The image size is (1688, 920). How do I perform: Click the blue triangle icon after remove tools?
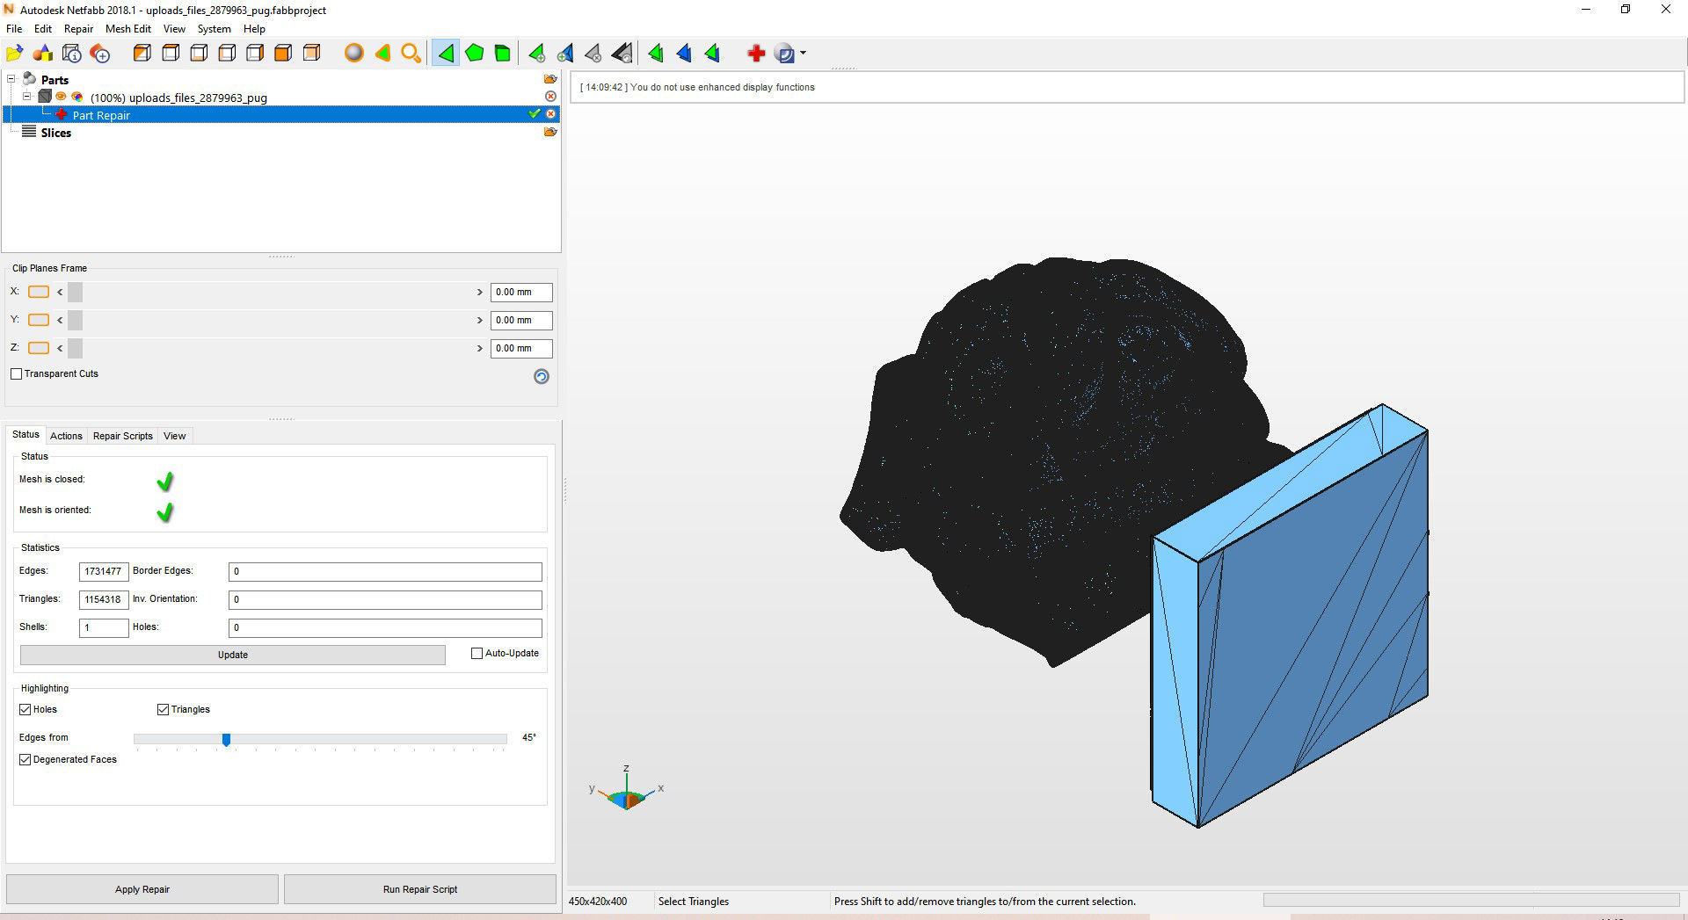point(684,54)
